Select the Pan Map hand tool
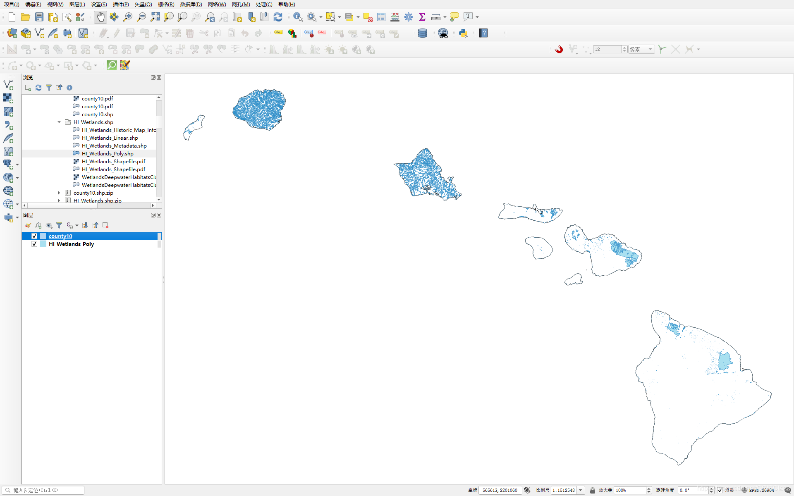The width and height of the screenshot is (794, 496). click(x=100, y=17)
